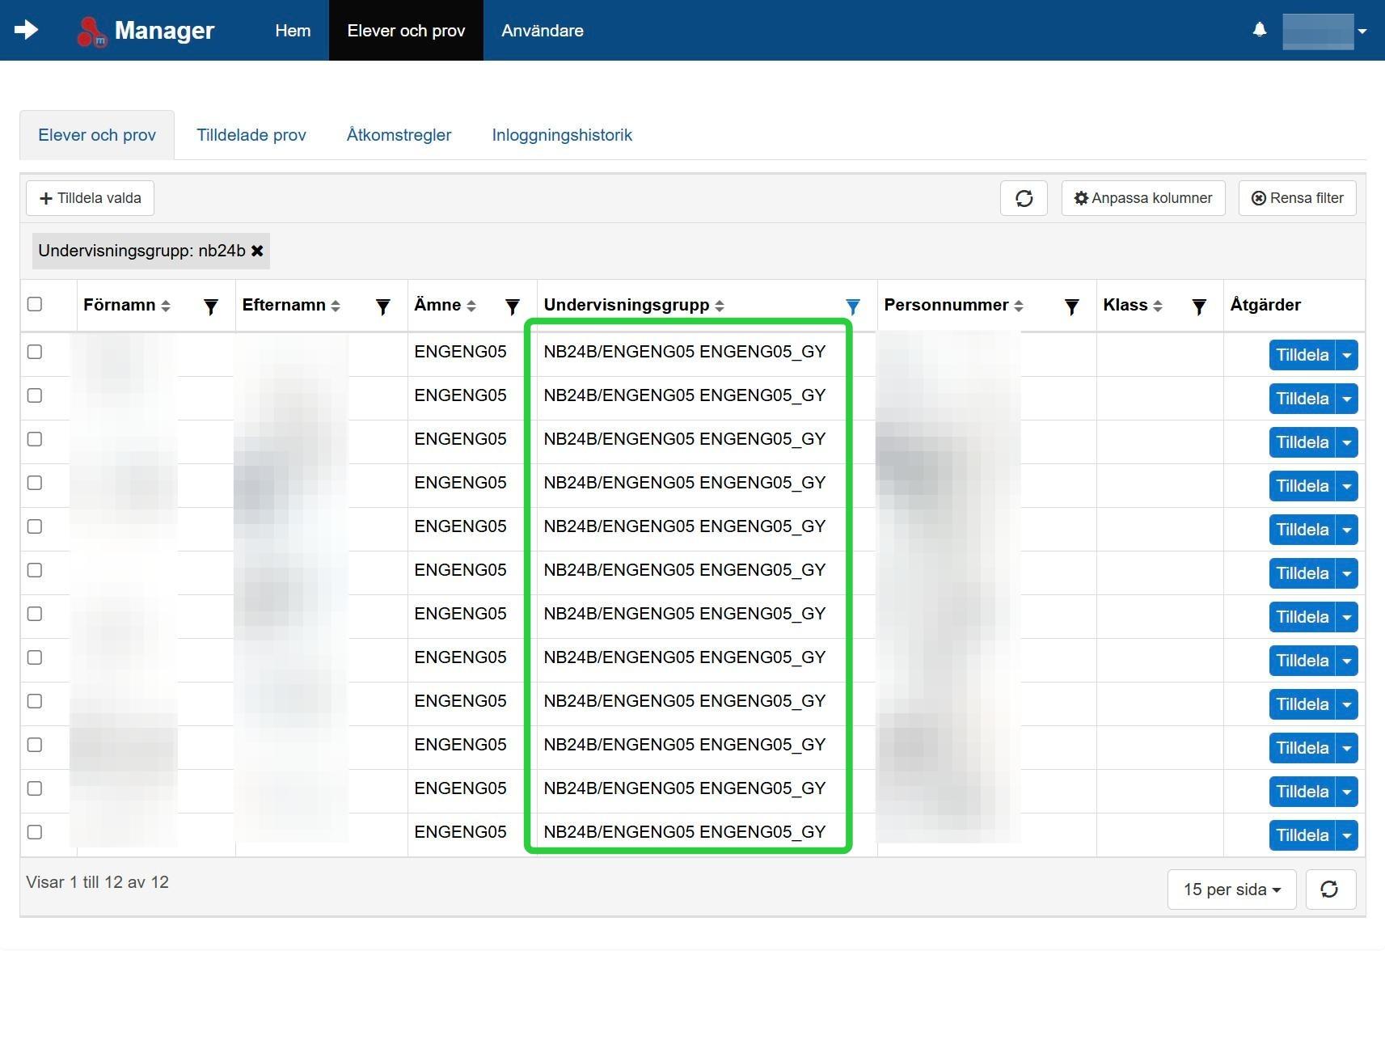The width and height of the screenshot is (1385, 1048).
Task: Refresh table using top toolbar reload icon
Action: click(x=1024, y=198)
